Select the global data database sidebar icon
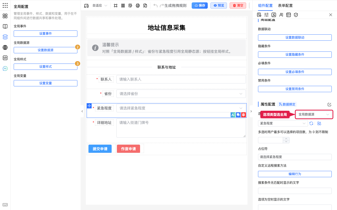 click(x=5, y=37)
